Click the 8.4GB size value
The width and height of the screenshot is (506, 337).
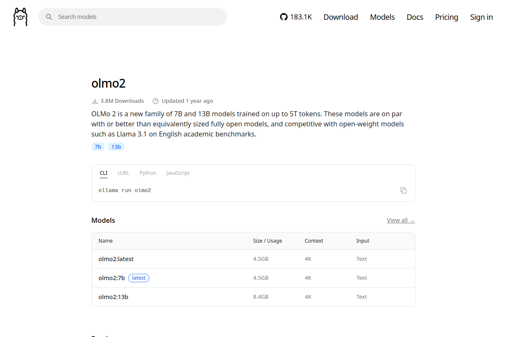[x=261, y=297]
